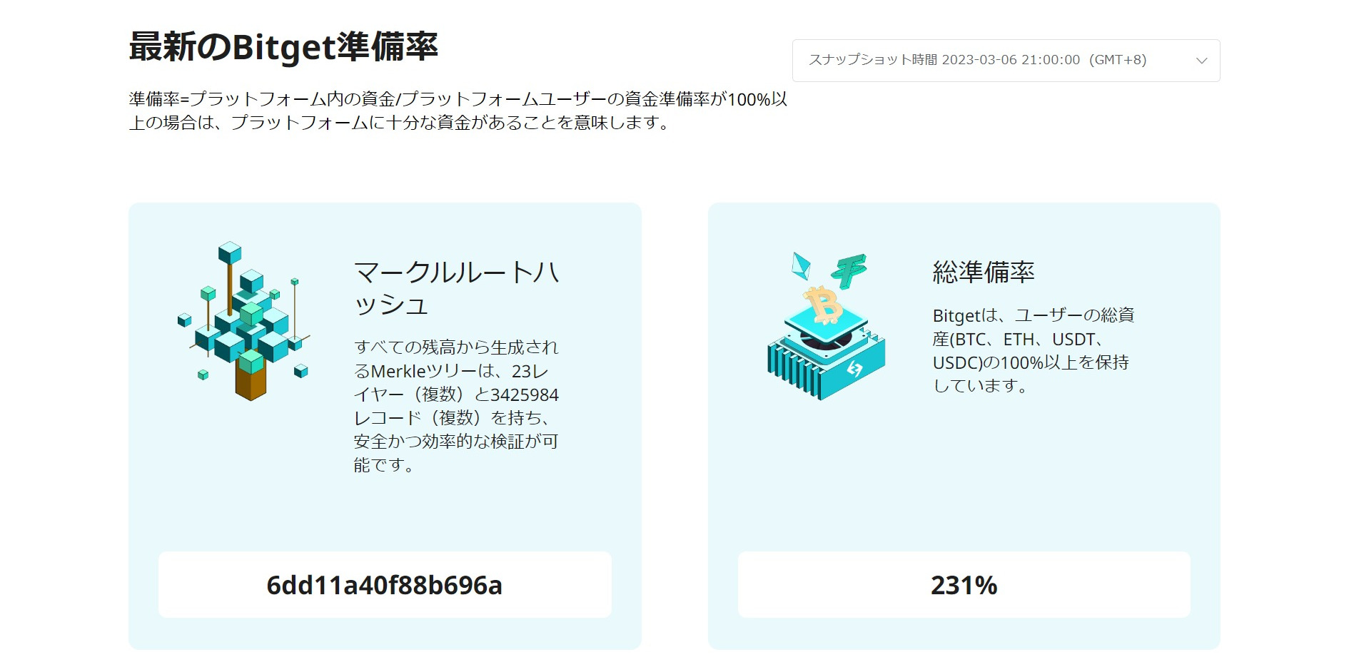This screenshot has width=1349, height=672.
Task: Click the Merkle tree cubes illustration
Action: point(243,321)
